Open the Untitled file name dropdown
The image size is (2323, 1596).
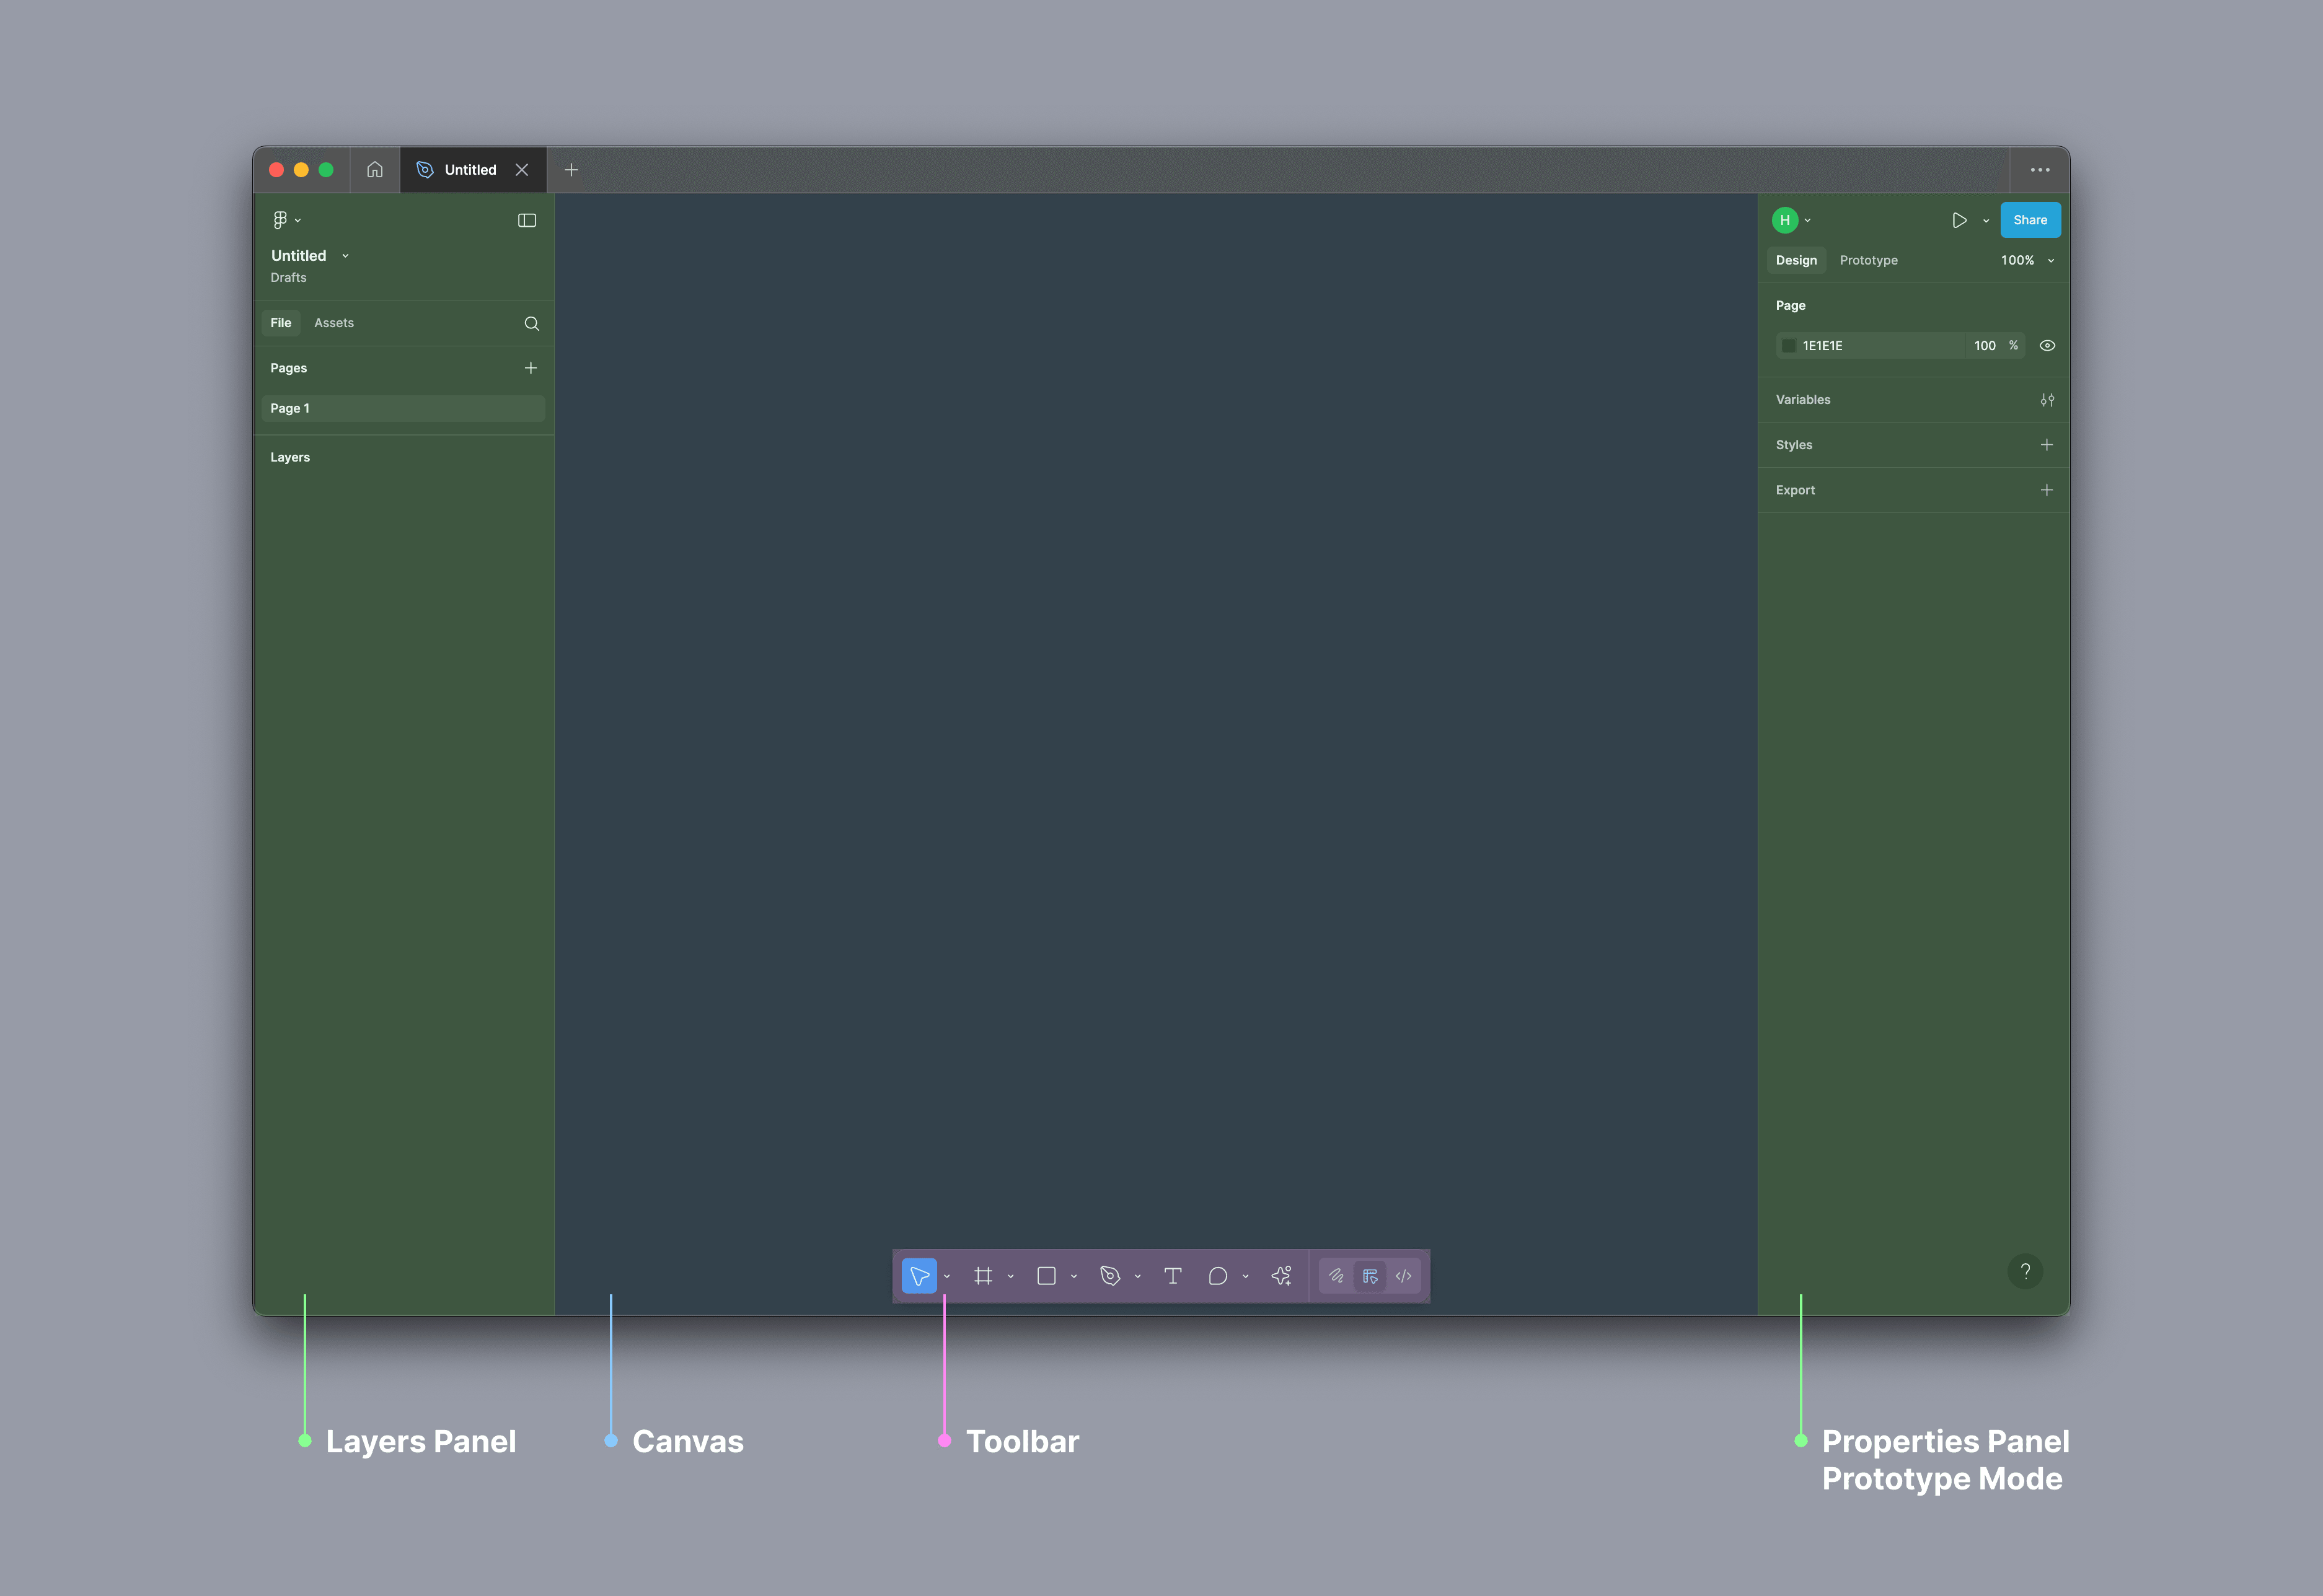tap(345, 256)
